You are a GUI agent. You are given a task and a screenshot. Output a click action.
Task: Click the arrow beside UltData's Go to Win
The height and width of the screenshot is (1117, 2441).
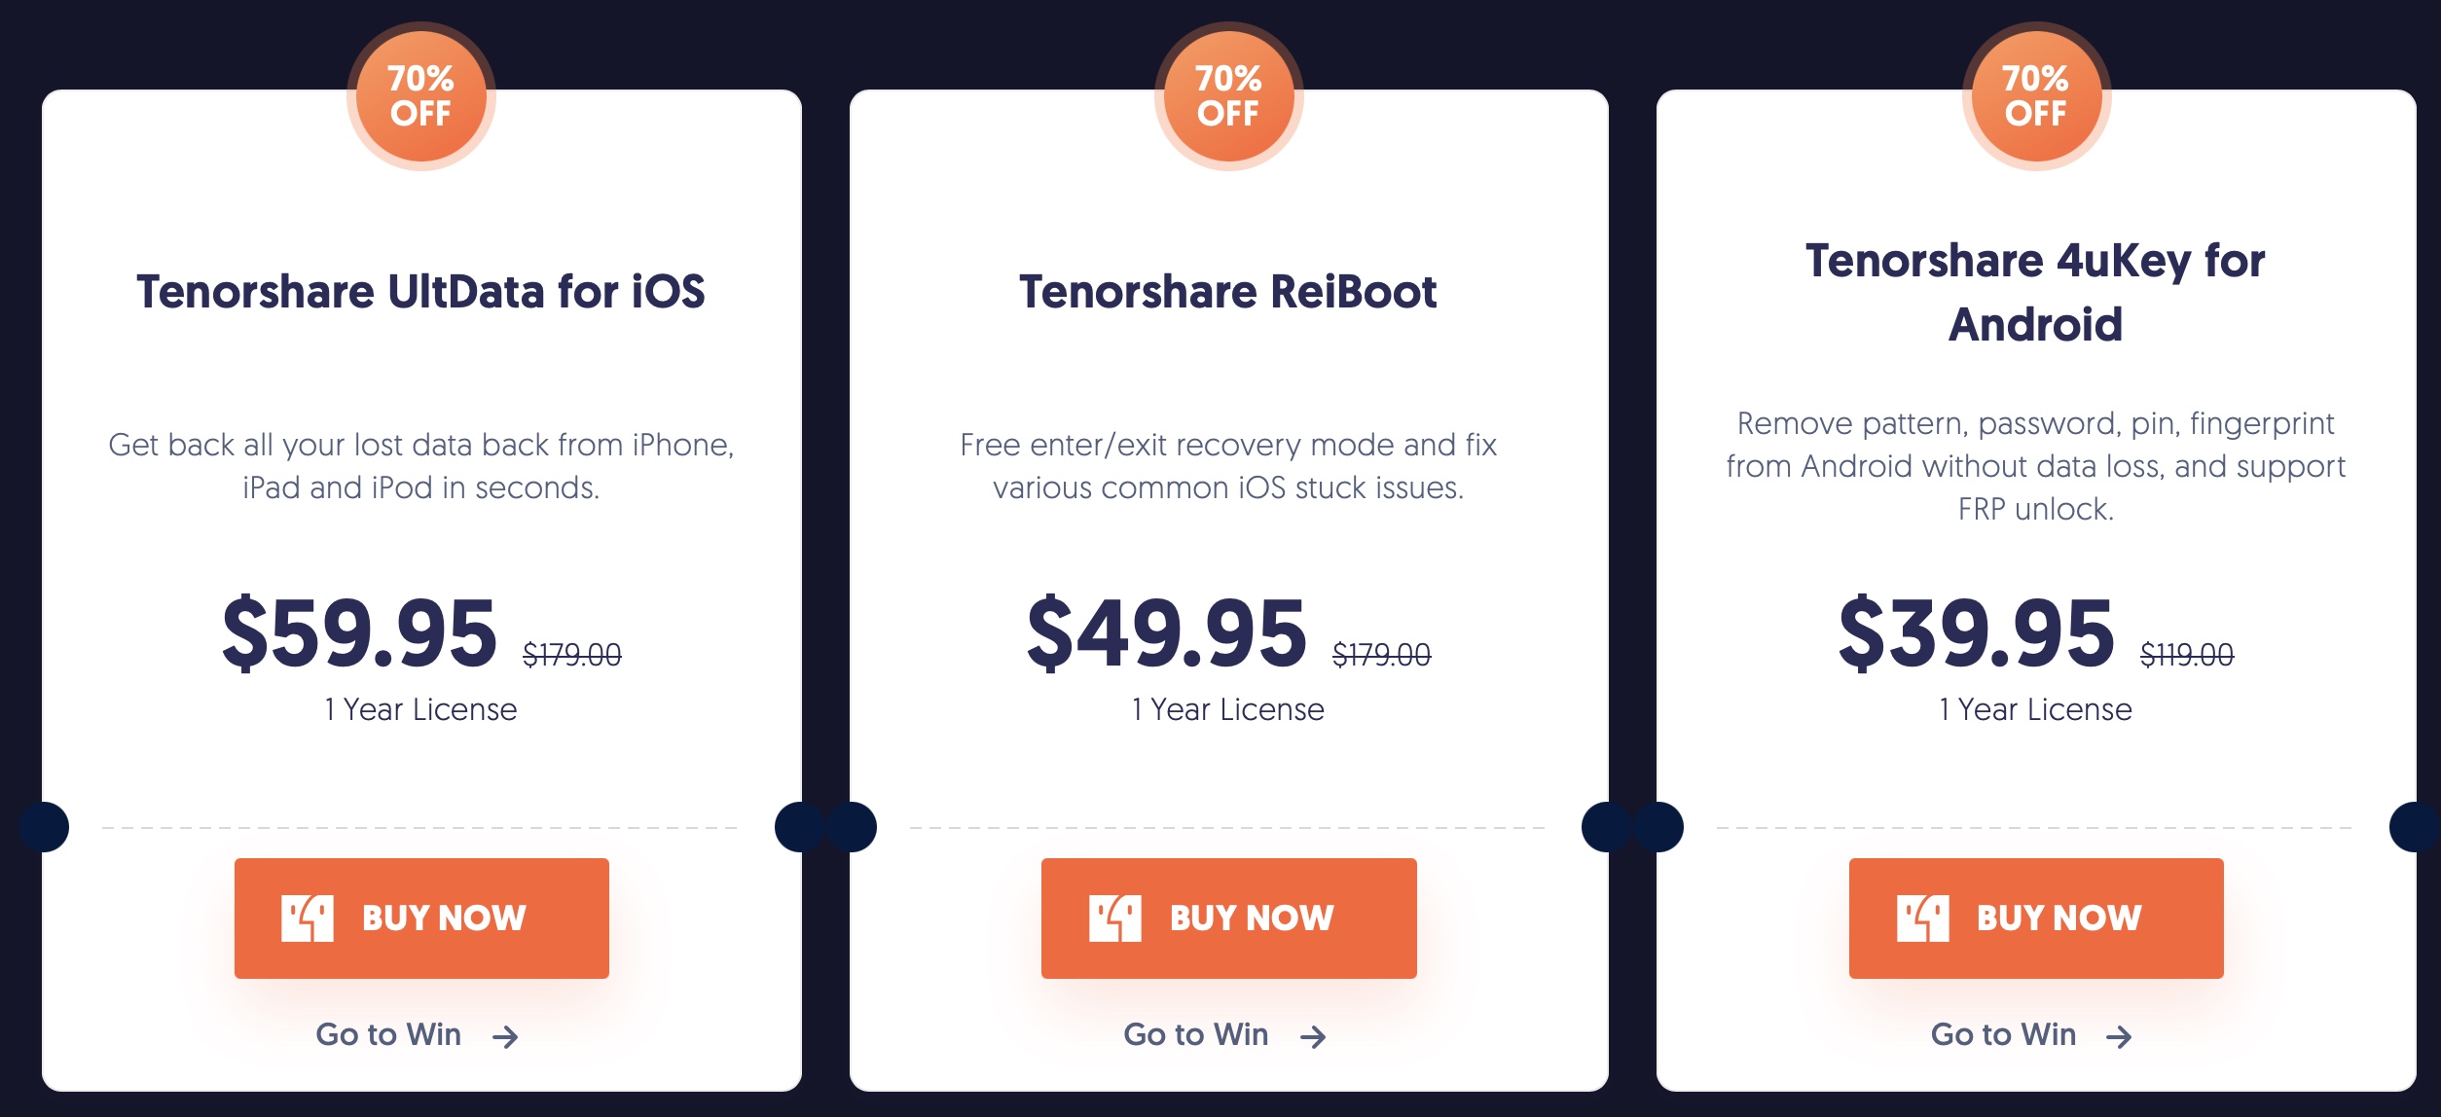tap(505, 1037)
